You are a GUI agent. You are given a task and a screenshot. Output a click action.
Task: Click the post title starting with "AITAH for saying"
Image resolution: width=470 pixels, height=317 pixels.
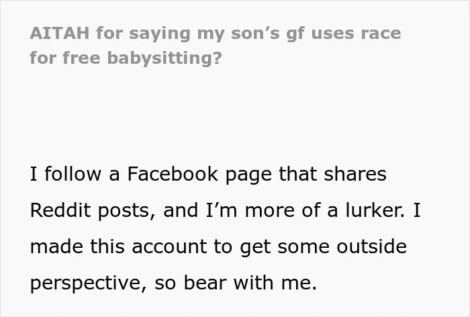click(216, 45)
